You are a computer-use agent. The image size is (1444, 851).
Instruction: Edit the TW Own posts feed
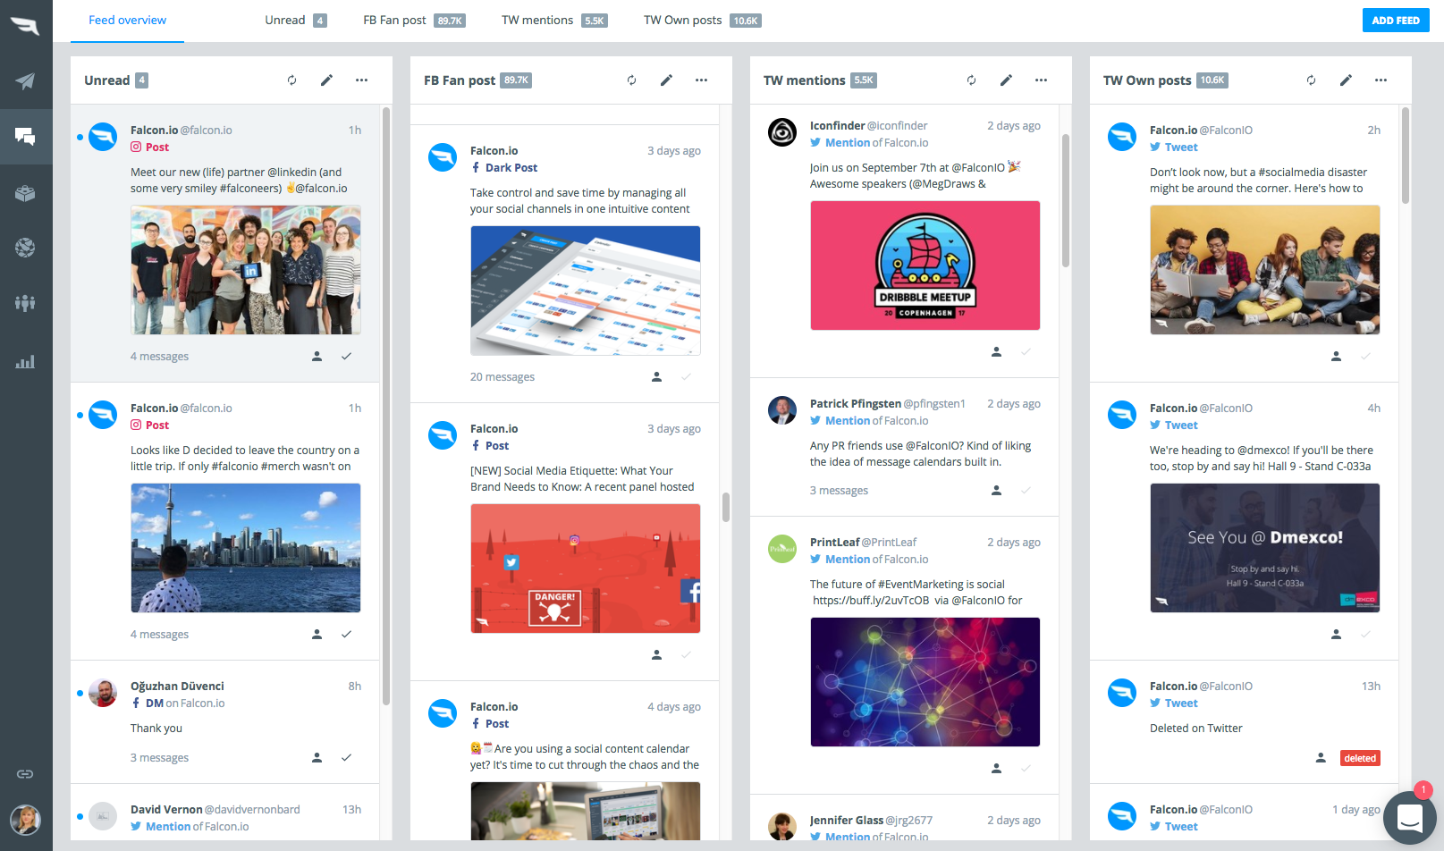pyautogui.click(x=1346, y=80)
